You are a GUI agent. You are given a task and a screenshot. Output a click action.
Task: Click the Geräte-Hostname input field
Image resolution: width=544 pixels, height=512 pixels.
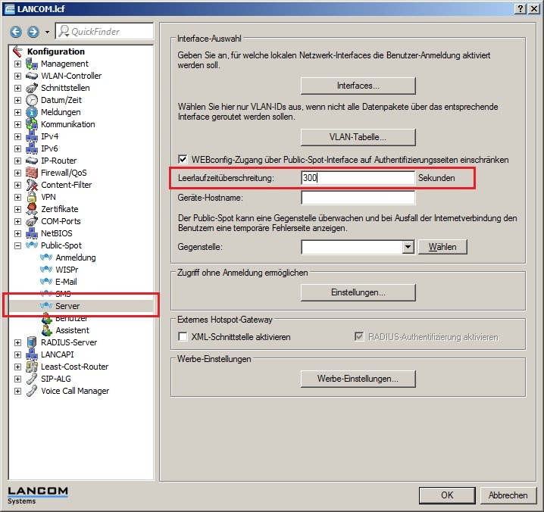click(358, 198)
